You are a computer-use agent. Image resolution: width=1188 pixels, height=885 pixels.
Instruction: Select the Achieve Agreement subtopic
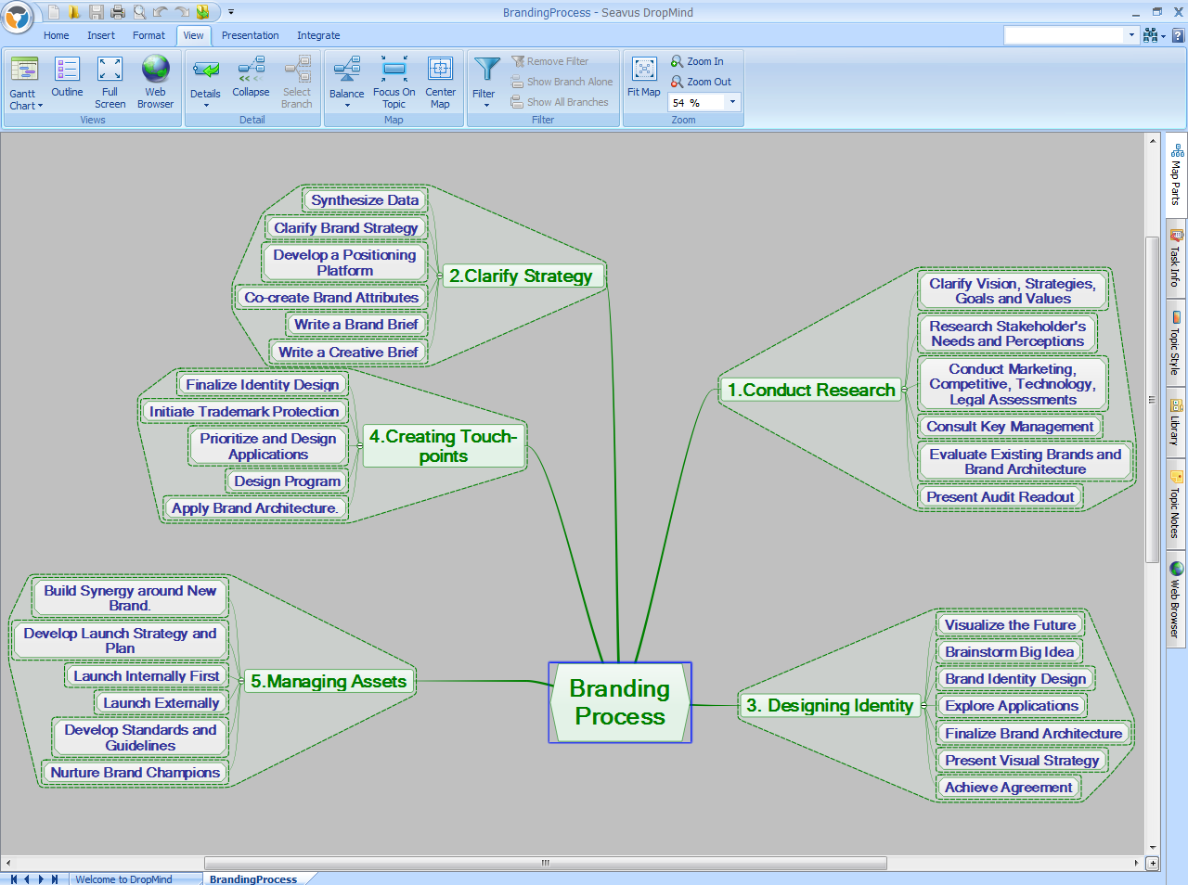tap(1008, 787)
